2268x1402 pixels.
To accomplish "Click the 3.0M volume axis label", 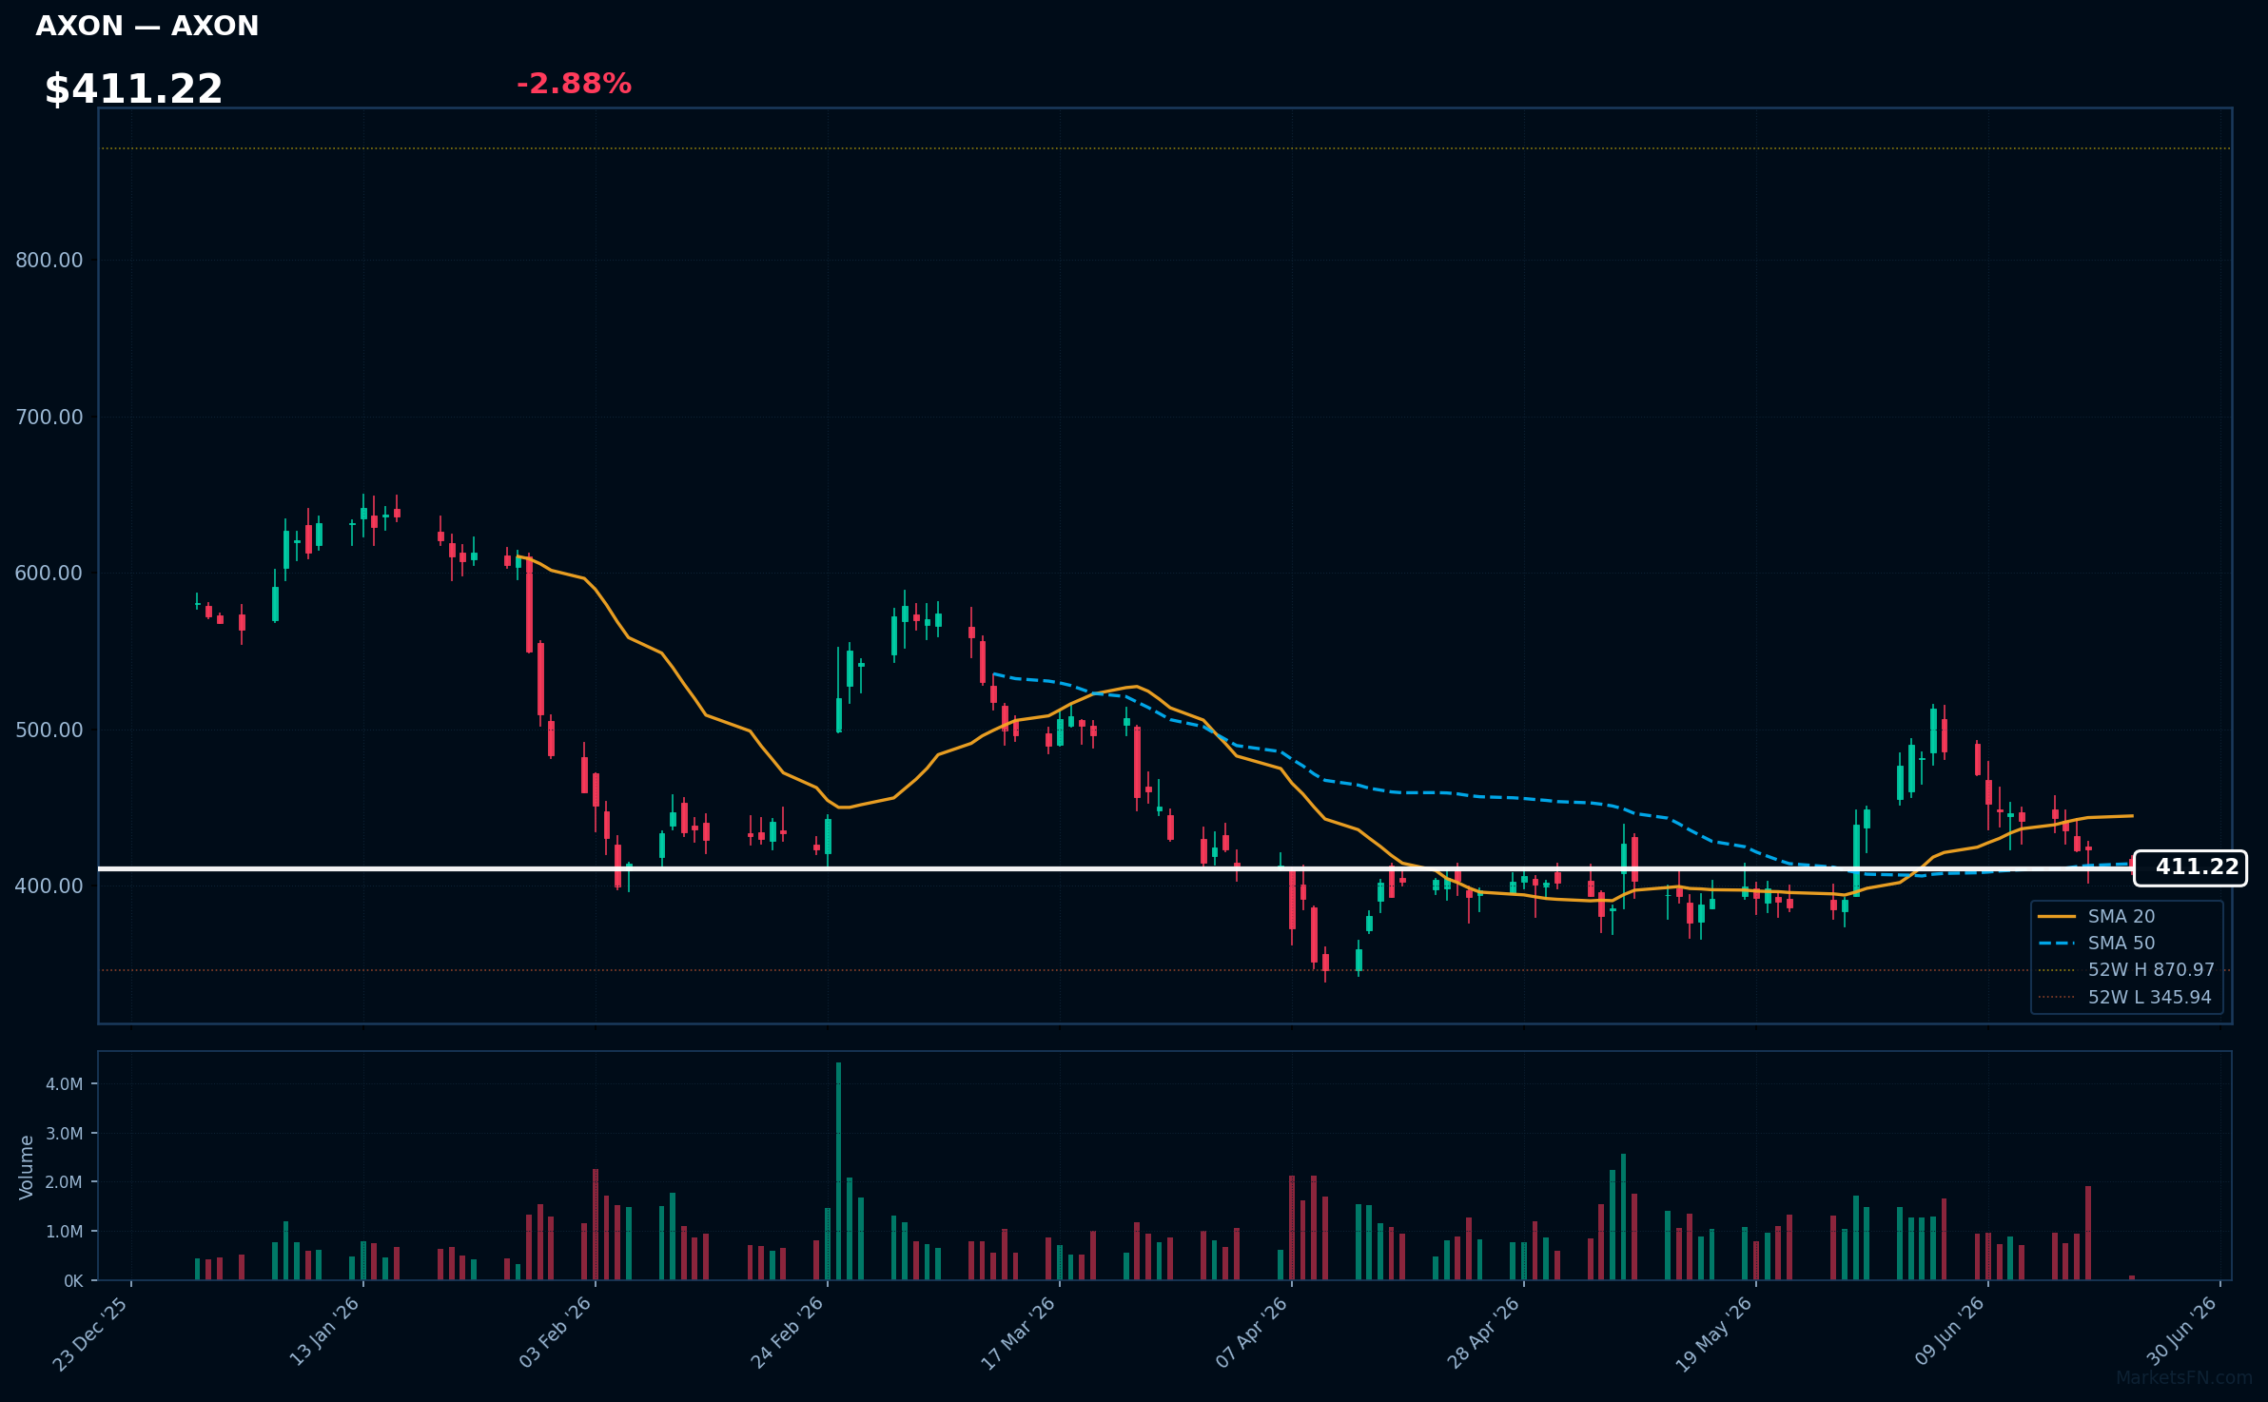I will pos(64,1134).
